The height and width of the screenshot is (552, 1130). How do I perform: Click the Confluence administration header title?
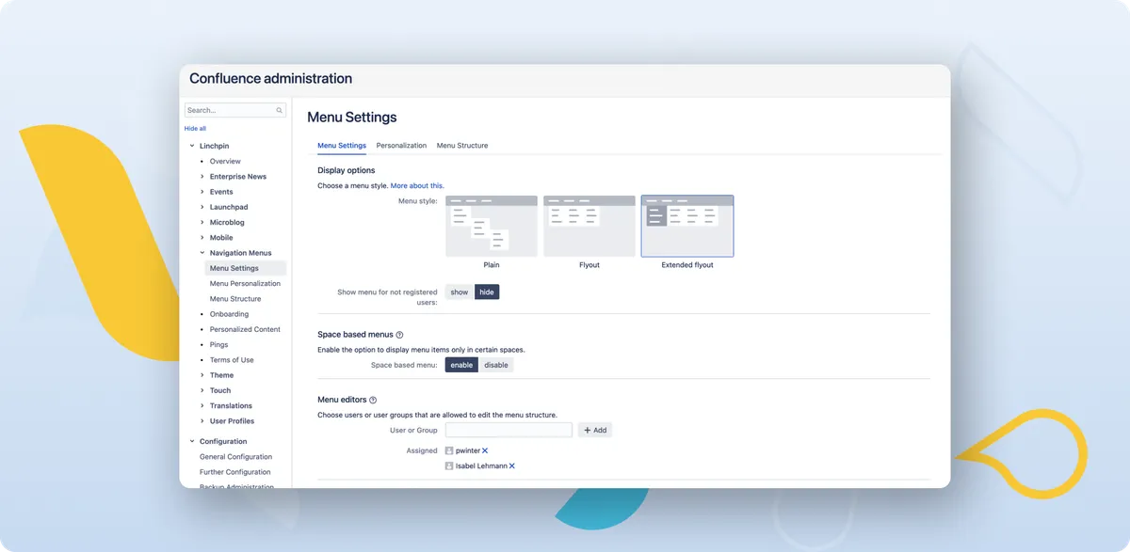[271, 79]
